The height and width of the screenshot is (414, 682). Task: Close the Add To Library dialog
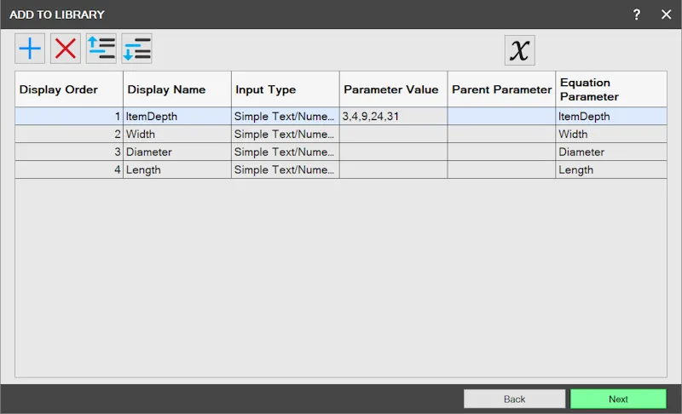(666, 14)
